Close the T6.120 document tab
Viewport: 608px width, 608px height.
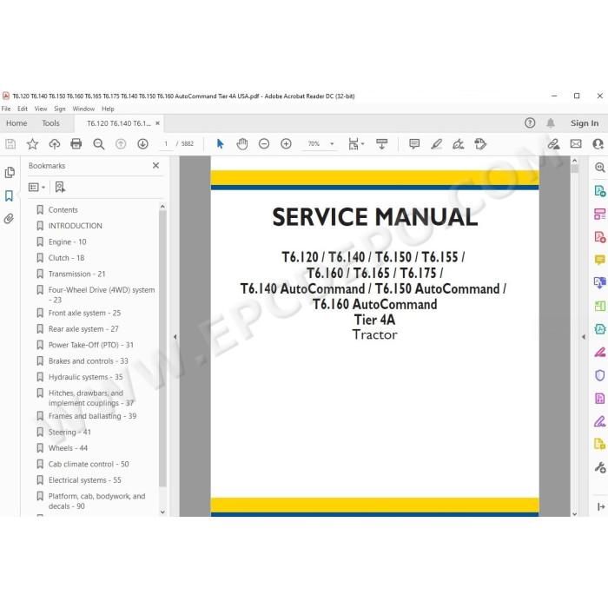[x=157, y=123]
